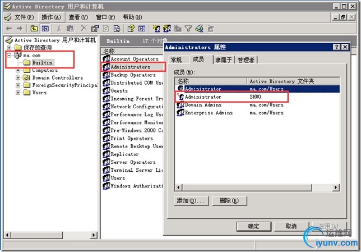Click the Copy icon next to the scissors

pos(70,29)
